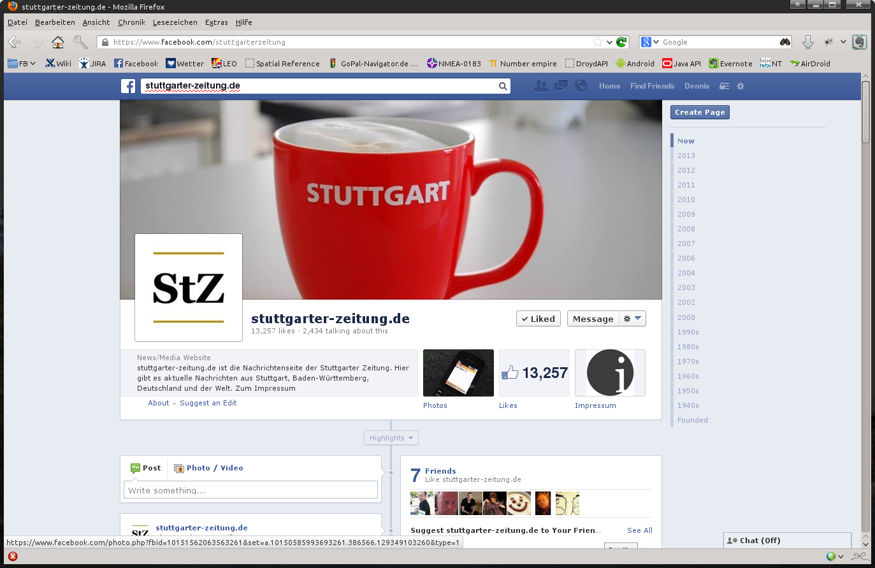Open the AirDroid bookmark
Screen dimensions: 875x568
(x=810, y=64)
